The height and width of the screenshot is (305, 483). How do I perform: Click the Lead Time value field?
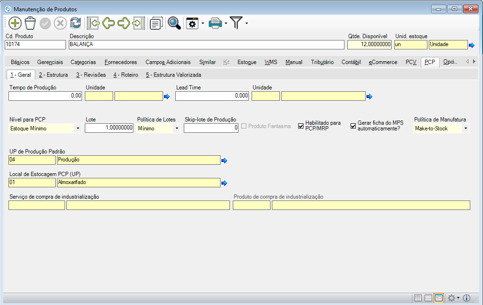click(x=212, y=96)
